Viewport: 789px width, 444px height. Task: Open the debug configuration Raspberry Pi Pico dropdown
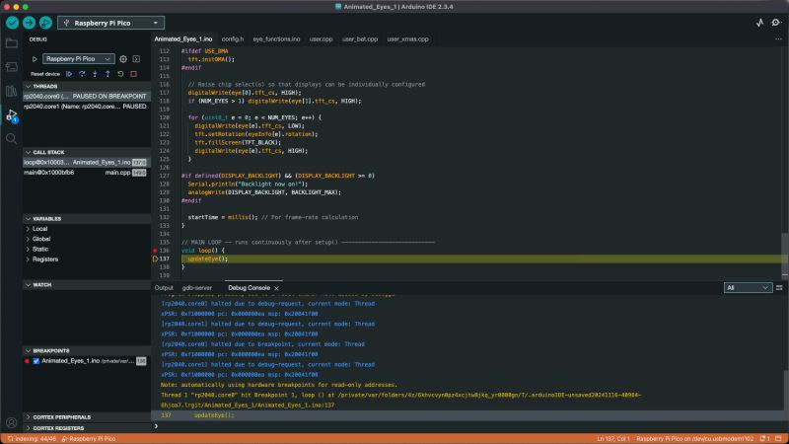[x=79, y=59]
